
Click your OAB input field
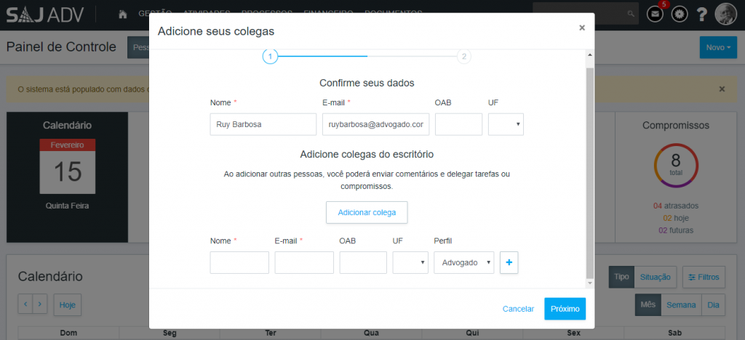click(x=458, y=124)
